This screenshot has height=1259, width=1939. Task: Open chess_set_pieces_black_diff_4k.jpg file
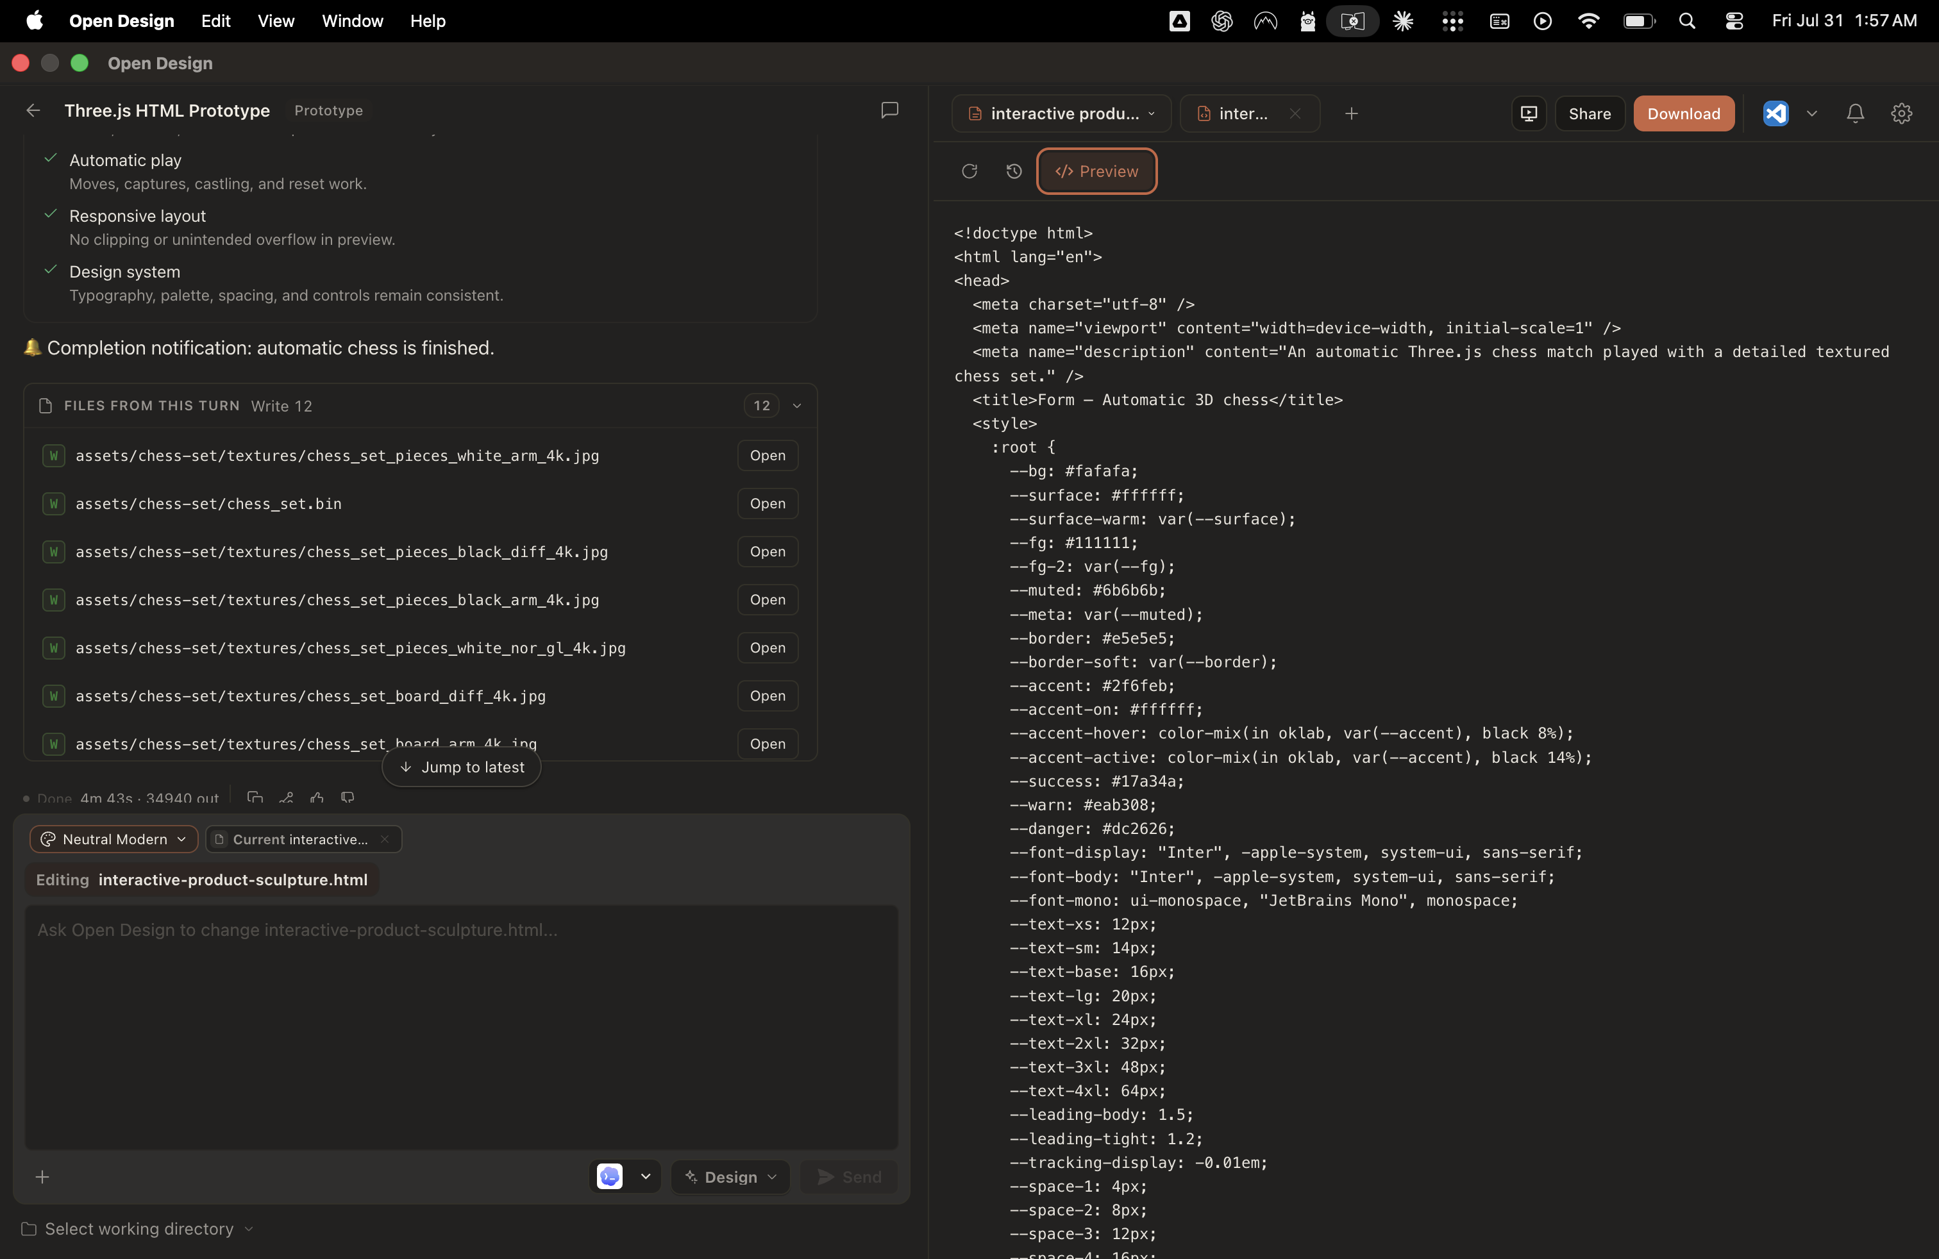tap(768, 551)
